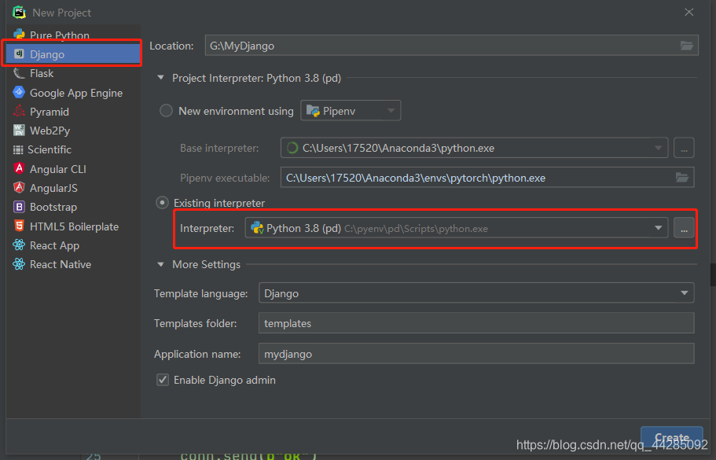The image size is (716, 460).
Task: Open the Pipenv environment type dropdown
Action: click(351, 111)
